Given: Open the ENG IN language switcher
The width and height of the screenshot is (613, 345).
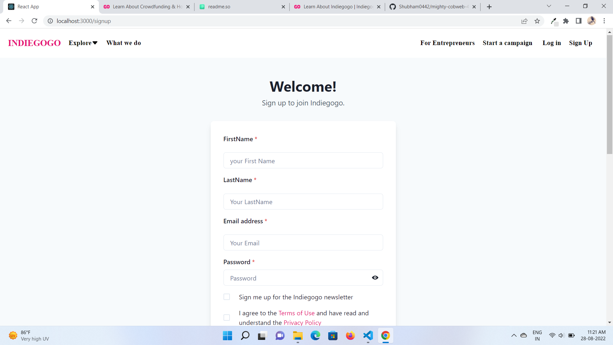Looking at the screenshot, I should (537, 336).
